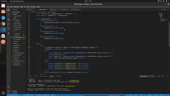Open the Selection menu
Image resolution: width=170 pixels, height=96 pixels.
click(16, 7)
